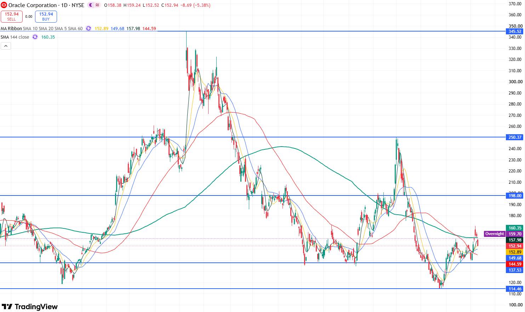525x312 pixels.
Task: Click the 100.00 tick on the price scale
Action: coord(515,305)
